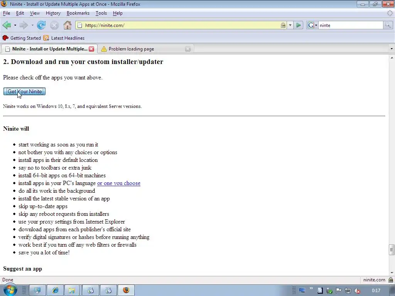This screenshot has width=395, height=296.
Task: Close the Ninite tab
Action: 91,49
